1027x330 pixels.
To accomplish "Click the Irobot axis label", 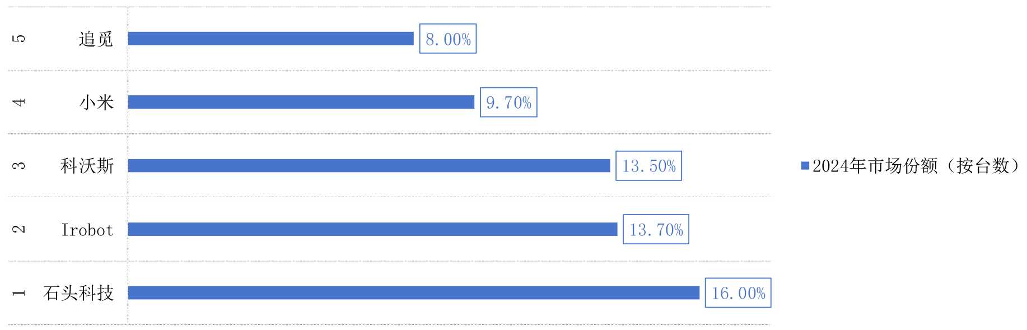I will tap(87, 230).
